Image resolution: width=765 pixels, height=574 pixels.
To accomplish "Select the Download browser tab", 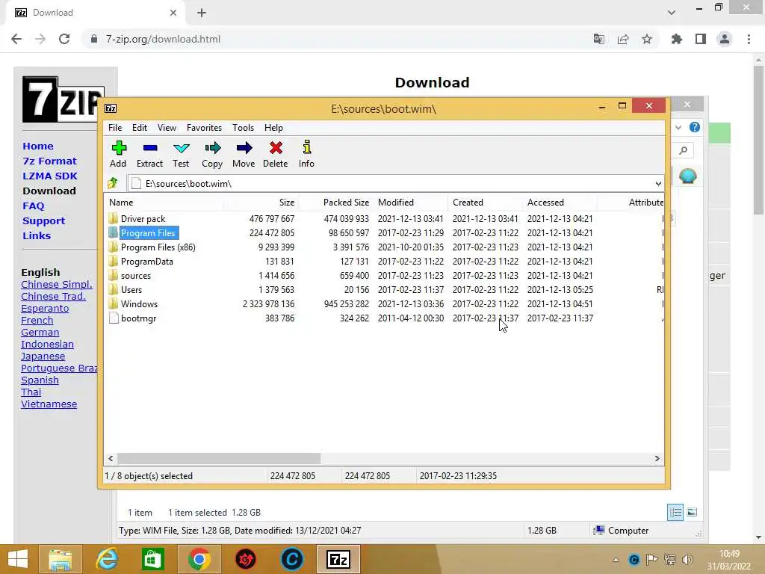I will pyautogui.click(x=95, y=13).
